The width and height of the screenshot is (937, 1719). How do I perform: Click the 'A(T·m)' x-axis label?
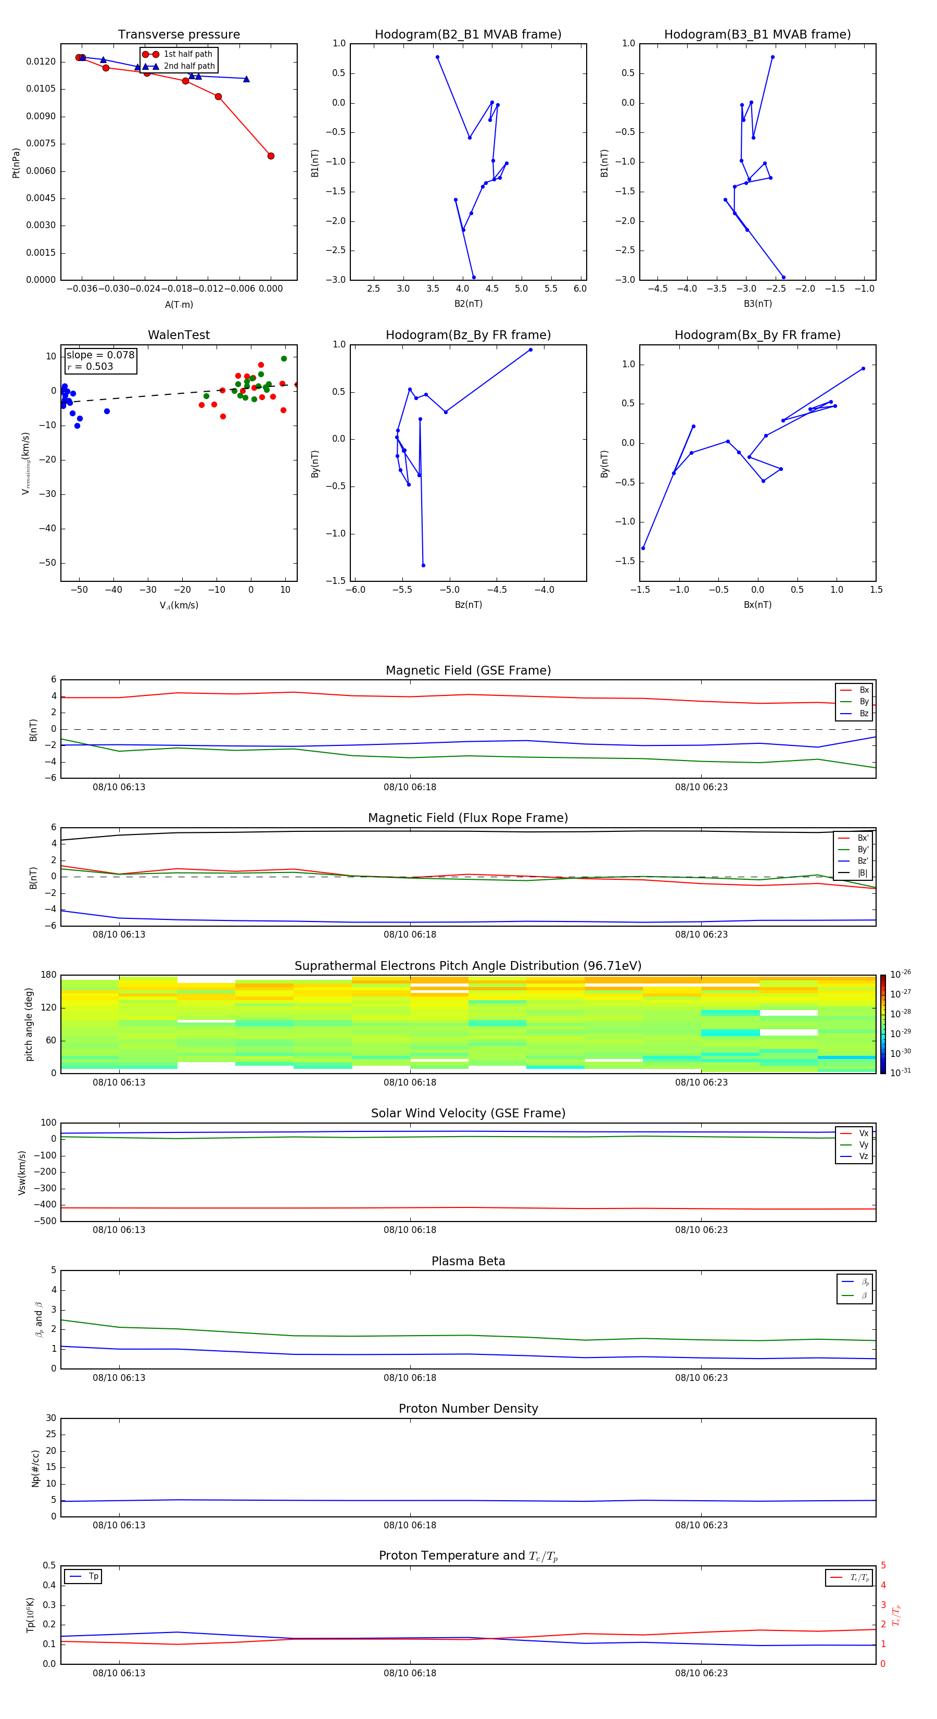[179, 305]
